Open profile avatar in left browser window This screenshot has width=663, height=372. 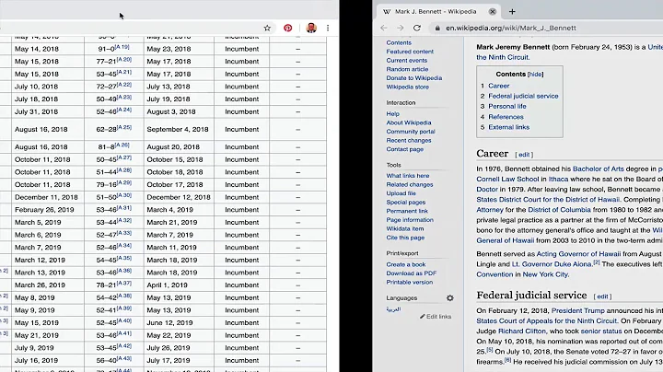point(311,28)
